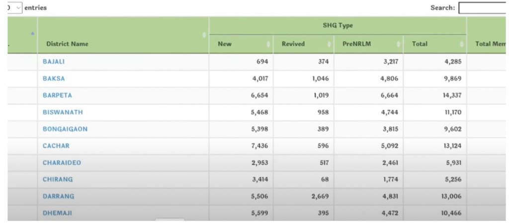Open the BARPETA district link

pos(57,95)
